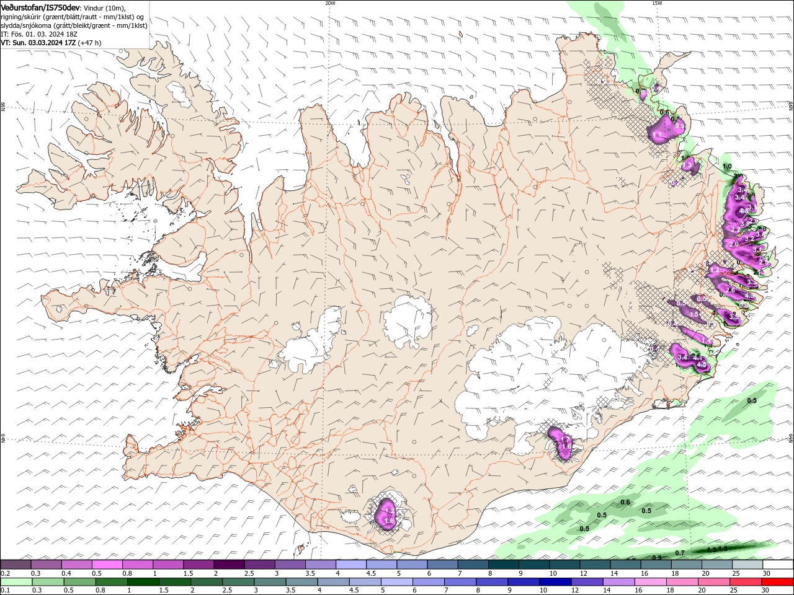Click the dark navy swatch between 10 and 12 in the rain legend
The width and height of the screenshot is (794, 595).
[x=554, y=582]
